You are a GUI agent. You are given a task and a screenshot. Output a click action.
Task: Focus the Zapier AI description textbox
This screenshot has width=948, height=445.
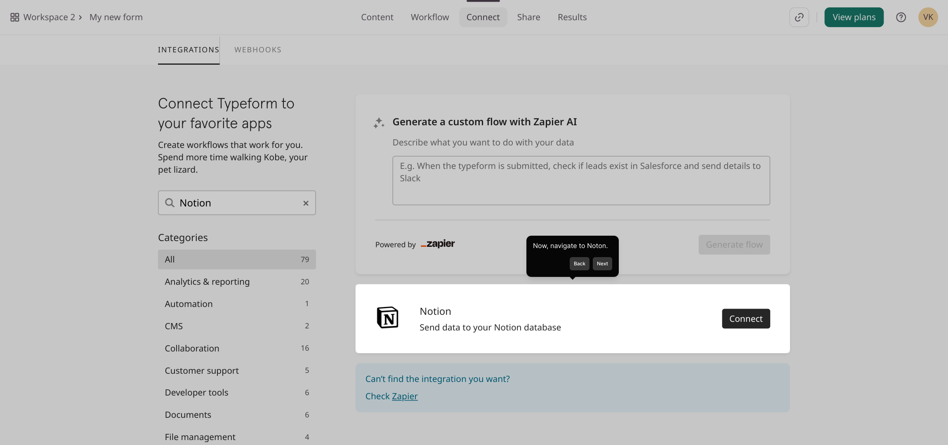pyautogui.click(x=581, y=180)
